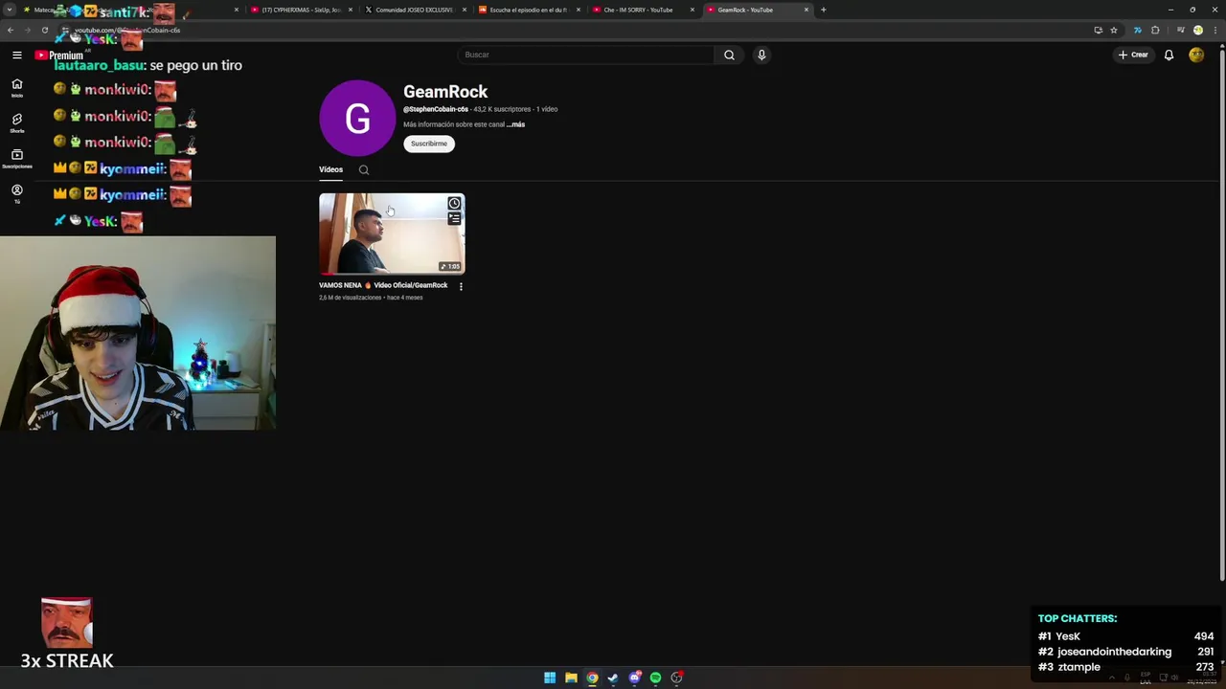Viewport: 1226px width, 689px height.
Task: Open Chrome three-dot menu
Action: pos(1215,30)
